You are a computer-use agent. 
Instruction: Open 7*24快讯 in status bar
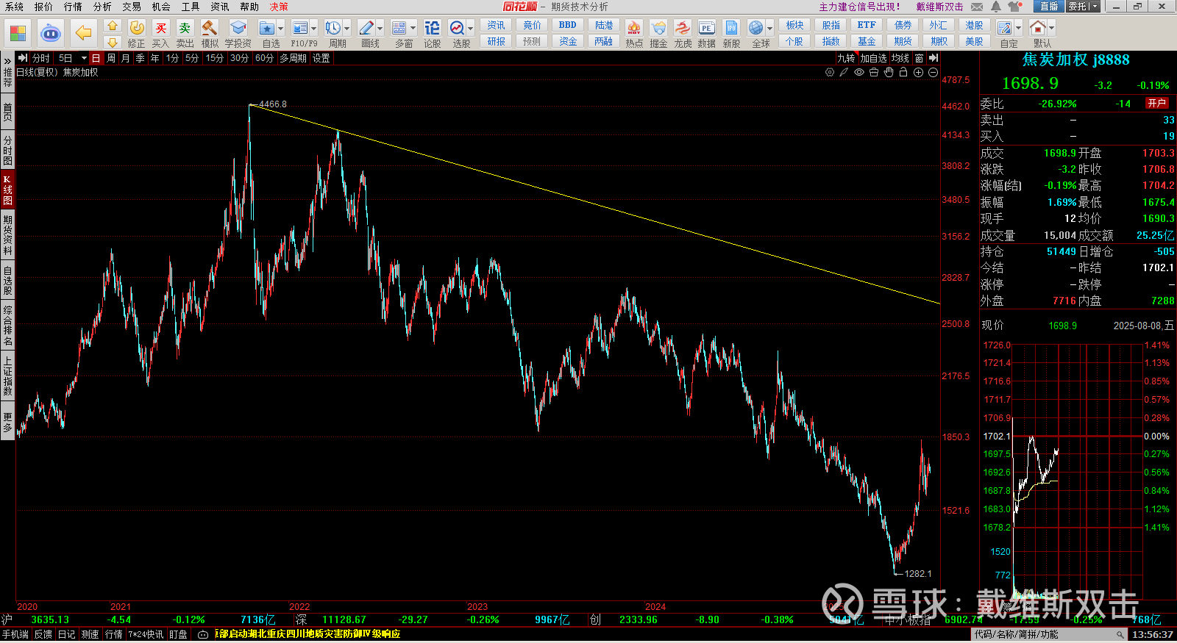146,634
